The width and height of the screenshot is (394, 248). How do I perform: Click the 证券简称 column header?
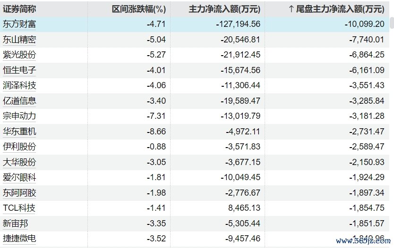pos(19,9)
